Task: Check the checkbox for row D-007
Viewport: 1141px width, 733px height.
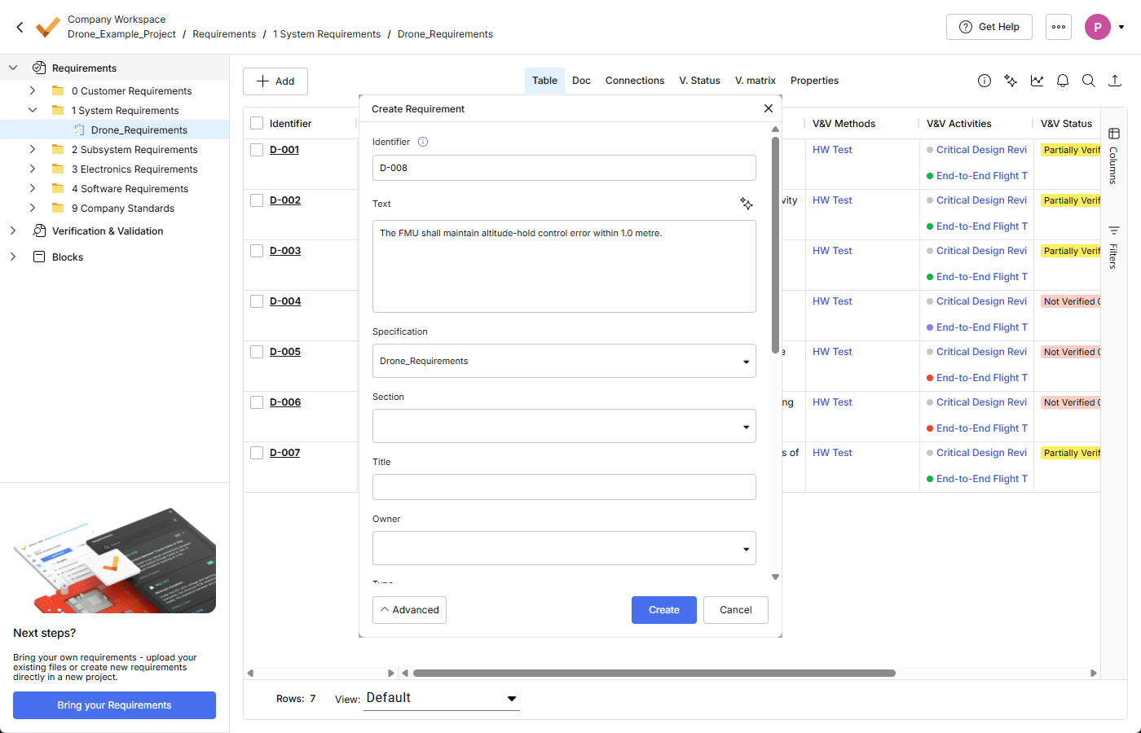Action: coord(257,453)
